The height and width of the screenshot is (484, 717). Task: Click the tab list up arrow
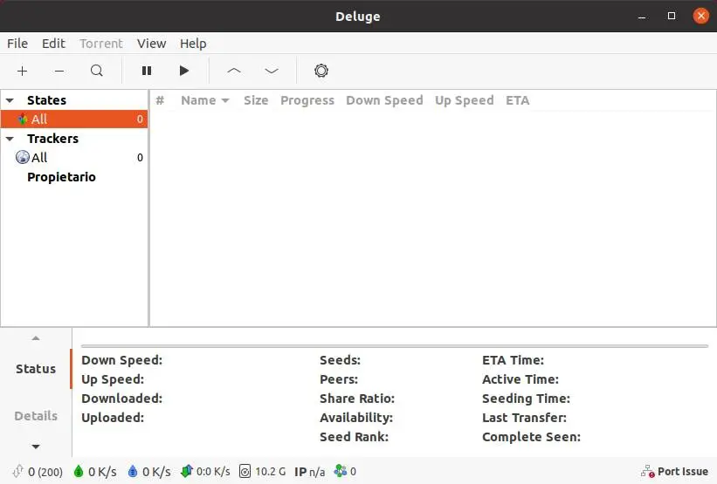[36, 338]
